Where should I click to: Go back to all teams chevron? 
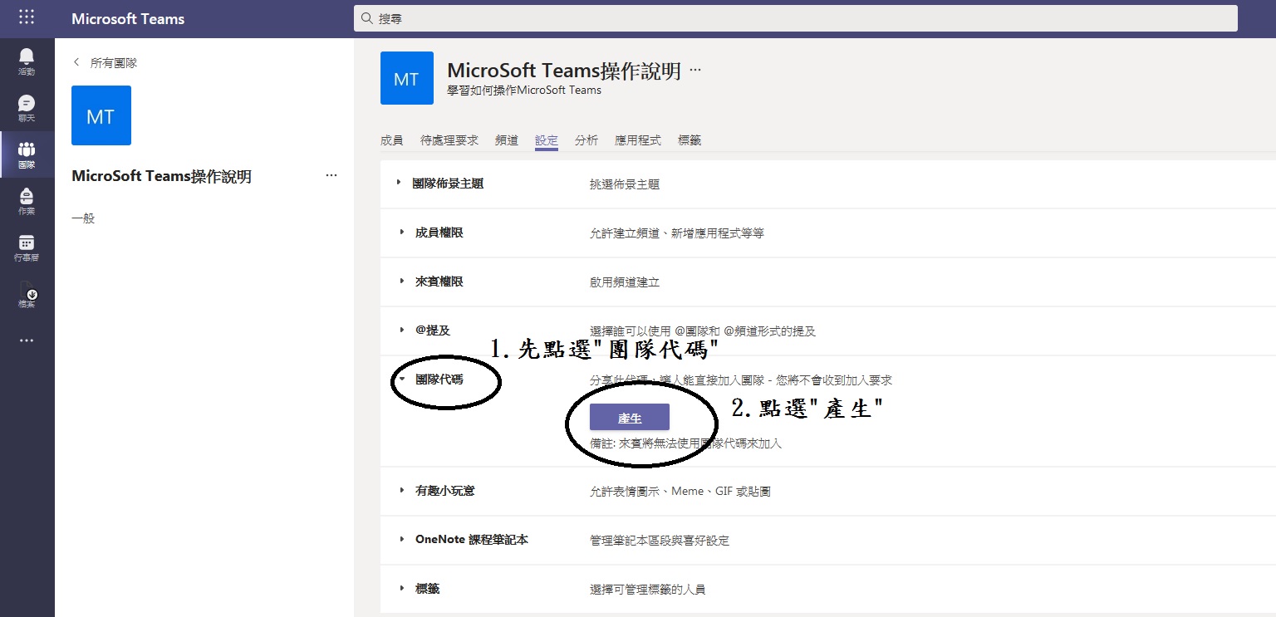(77, 62)
